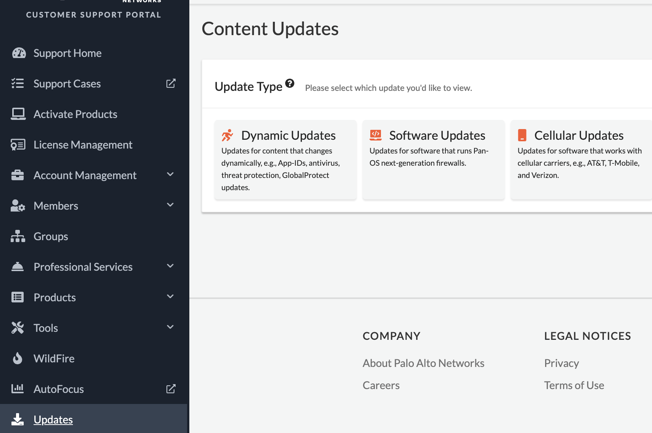Screen dimensions: 652x433
Task: Expand the Professional Services chevron
Action: point(170,266)
